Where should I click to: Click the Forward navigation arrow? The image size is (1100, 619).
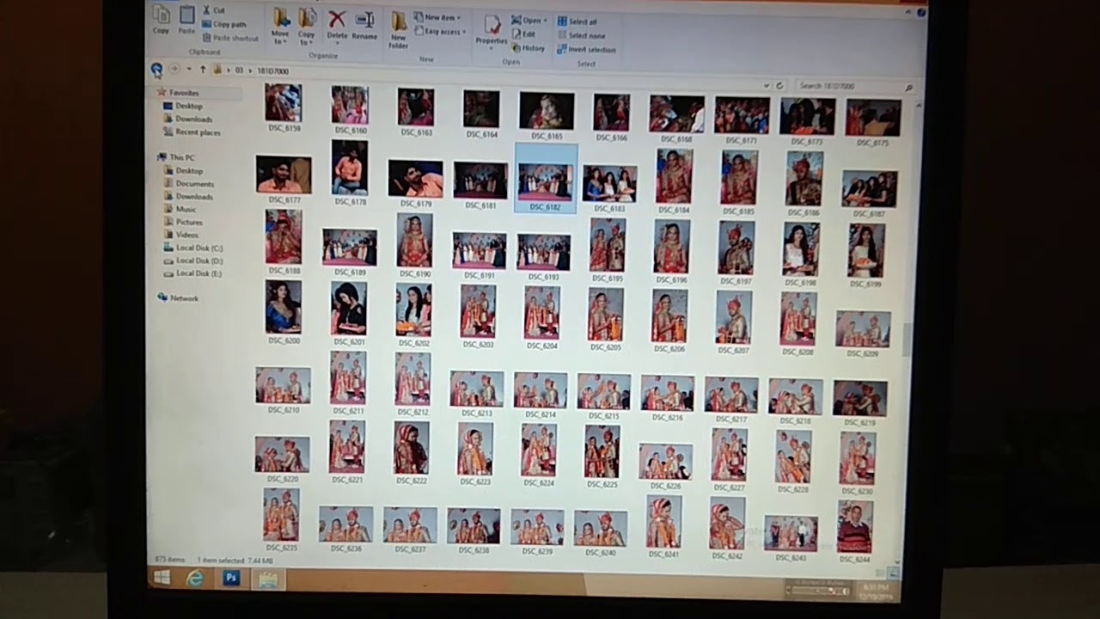174,69
